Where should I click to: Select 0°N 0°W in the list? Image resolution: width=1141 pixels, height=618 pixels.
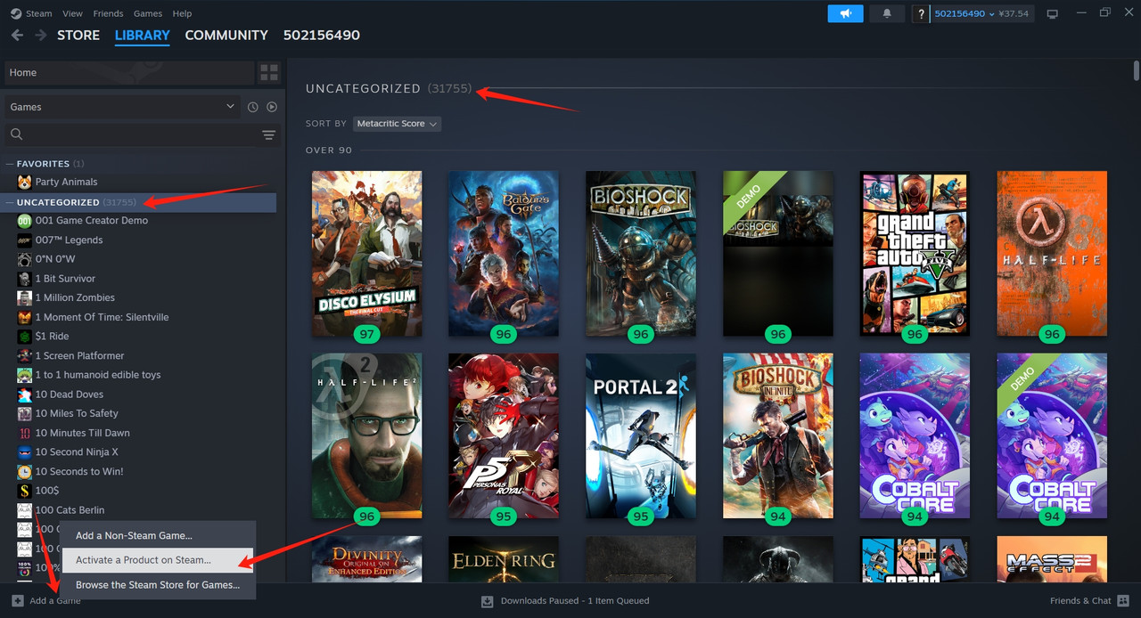[x=54, y=259]
